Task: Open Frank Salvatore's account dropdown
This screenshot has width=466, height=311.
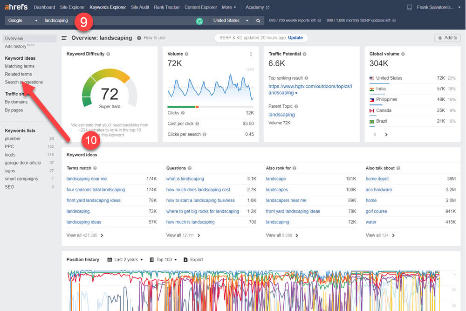Action: point(439,7)
